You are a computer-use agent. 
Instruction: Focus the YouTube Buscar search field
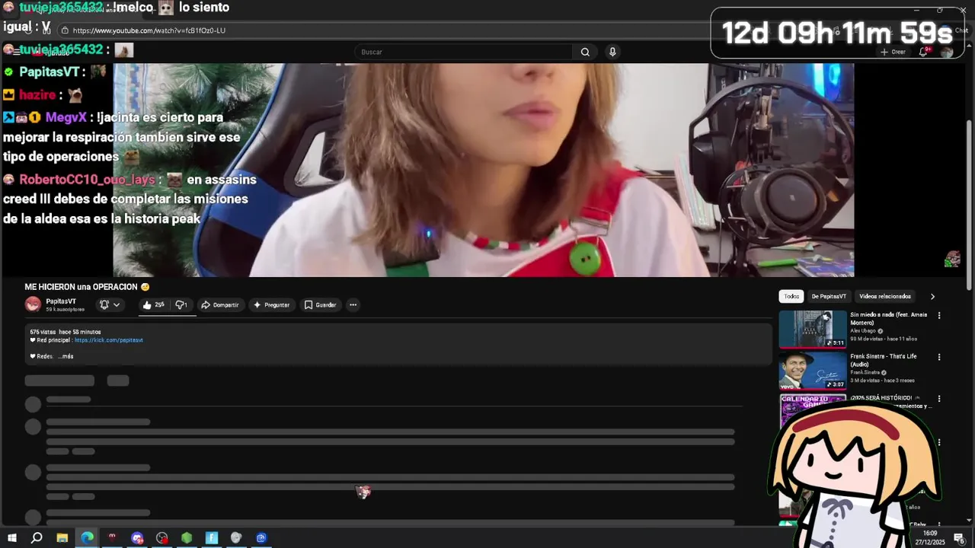coord(465,52)
